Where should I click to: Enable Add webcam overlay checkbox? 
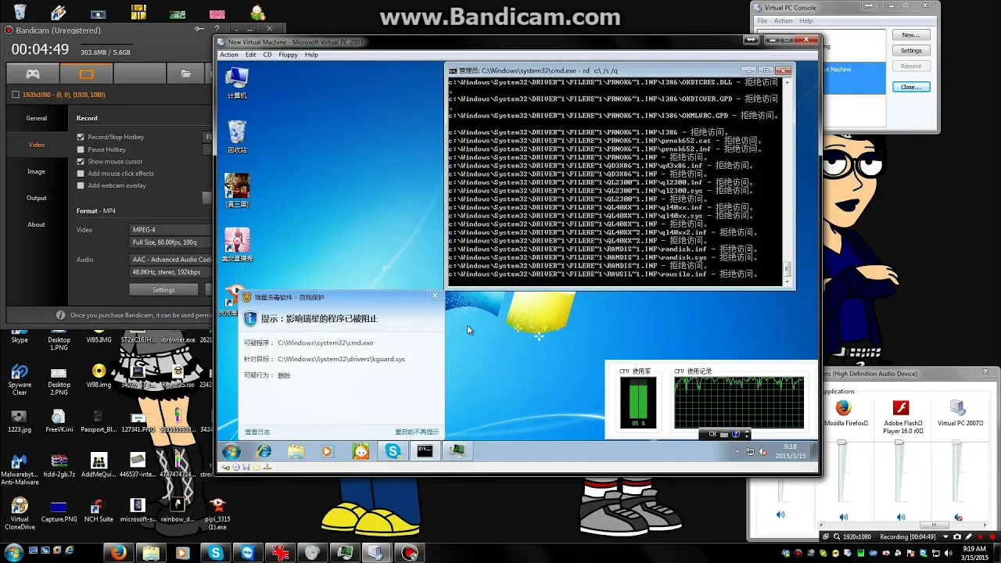coord(81,185)
